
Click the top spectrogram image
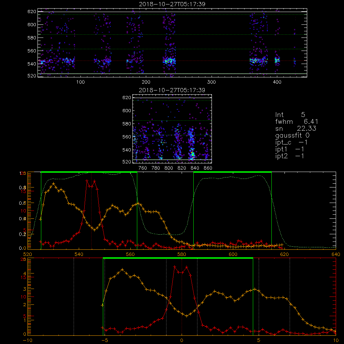(x=172, y=43)
